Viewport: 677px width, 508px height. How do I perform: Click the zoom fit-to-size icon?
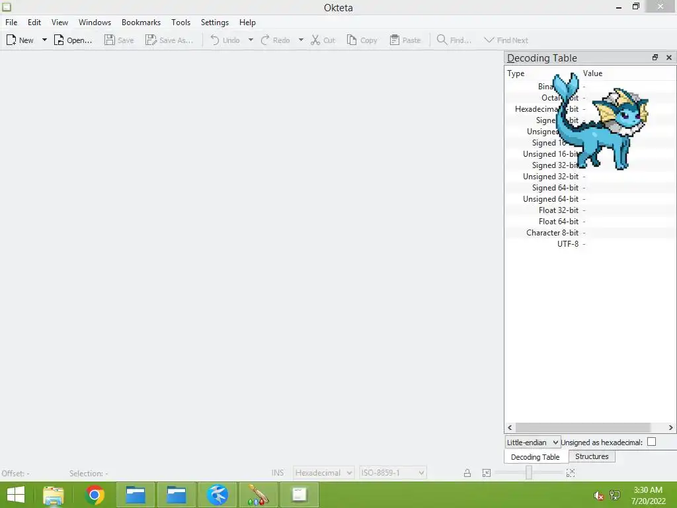(487, 473)
